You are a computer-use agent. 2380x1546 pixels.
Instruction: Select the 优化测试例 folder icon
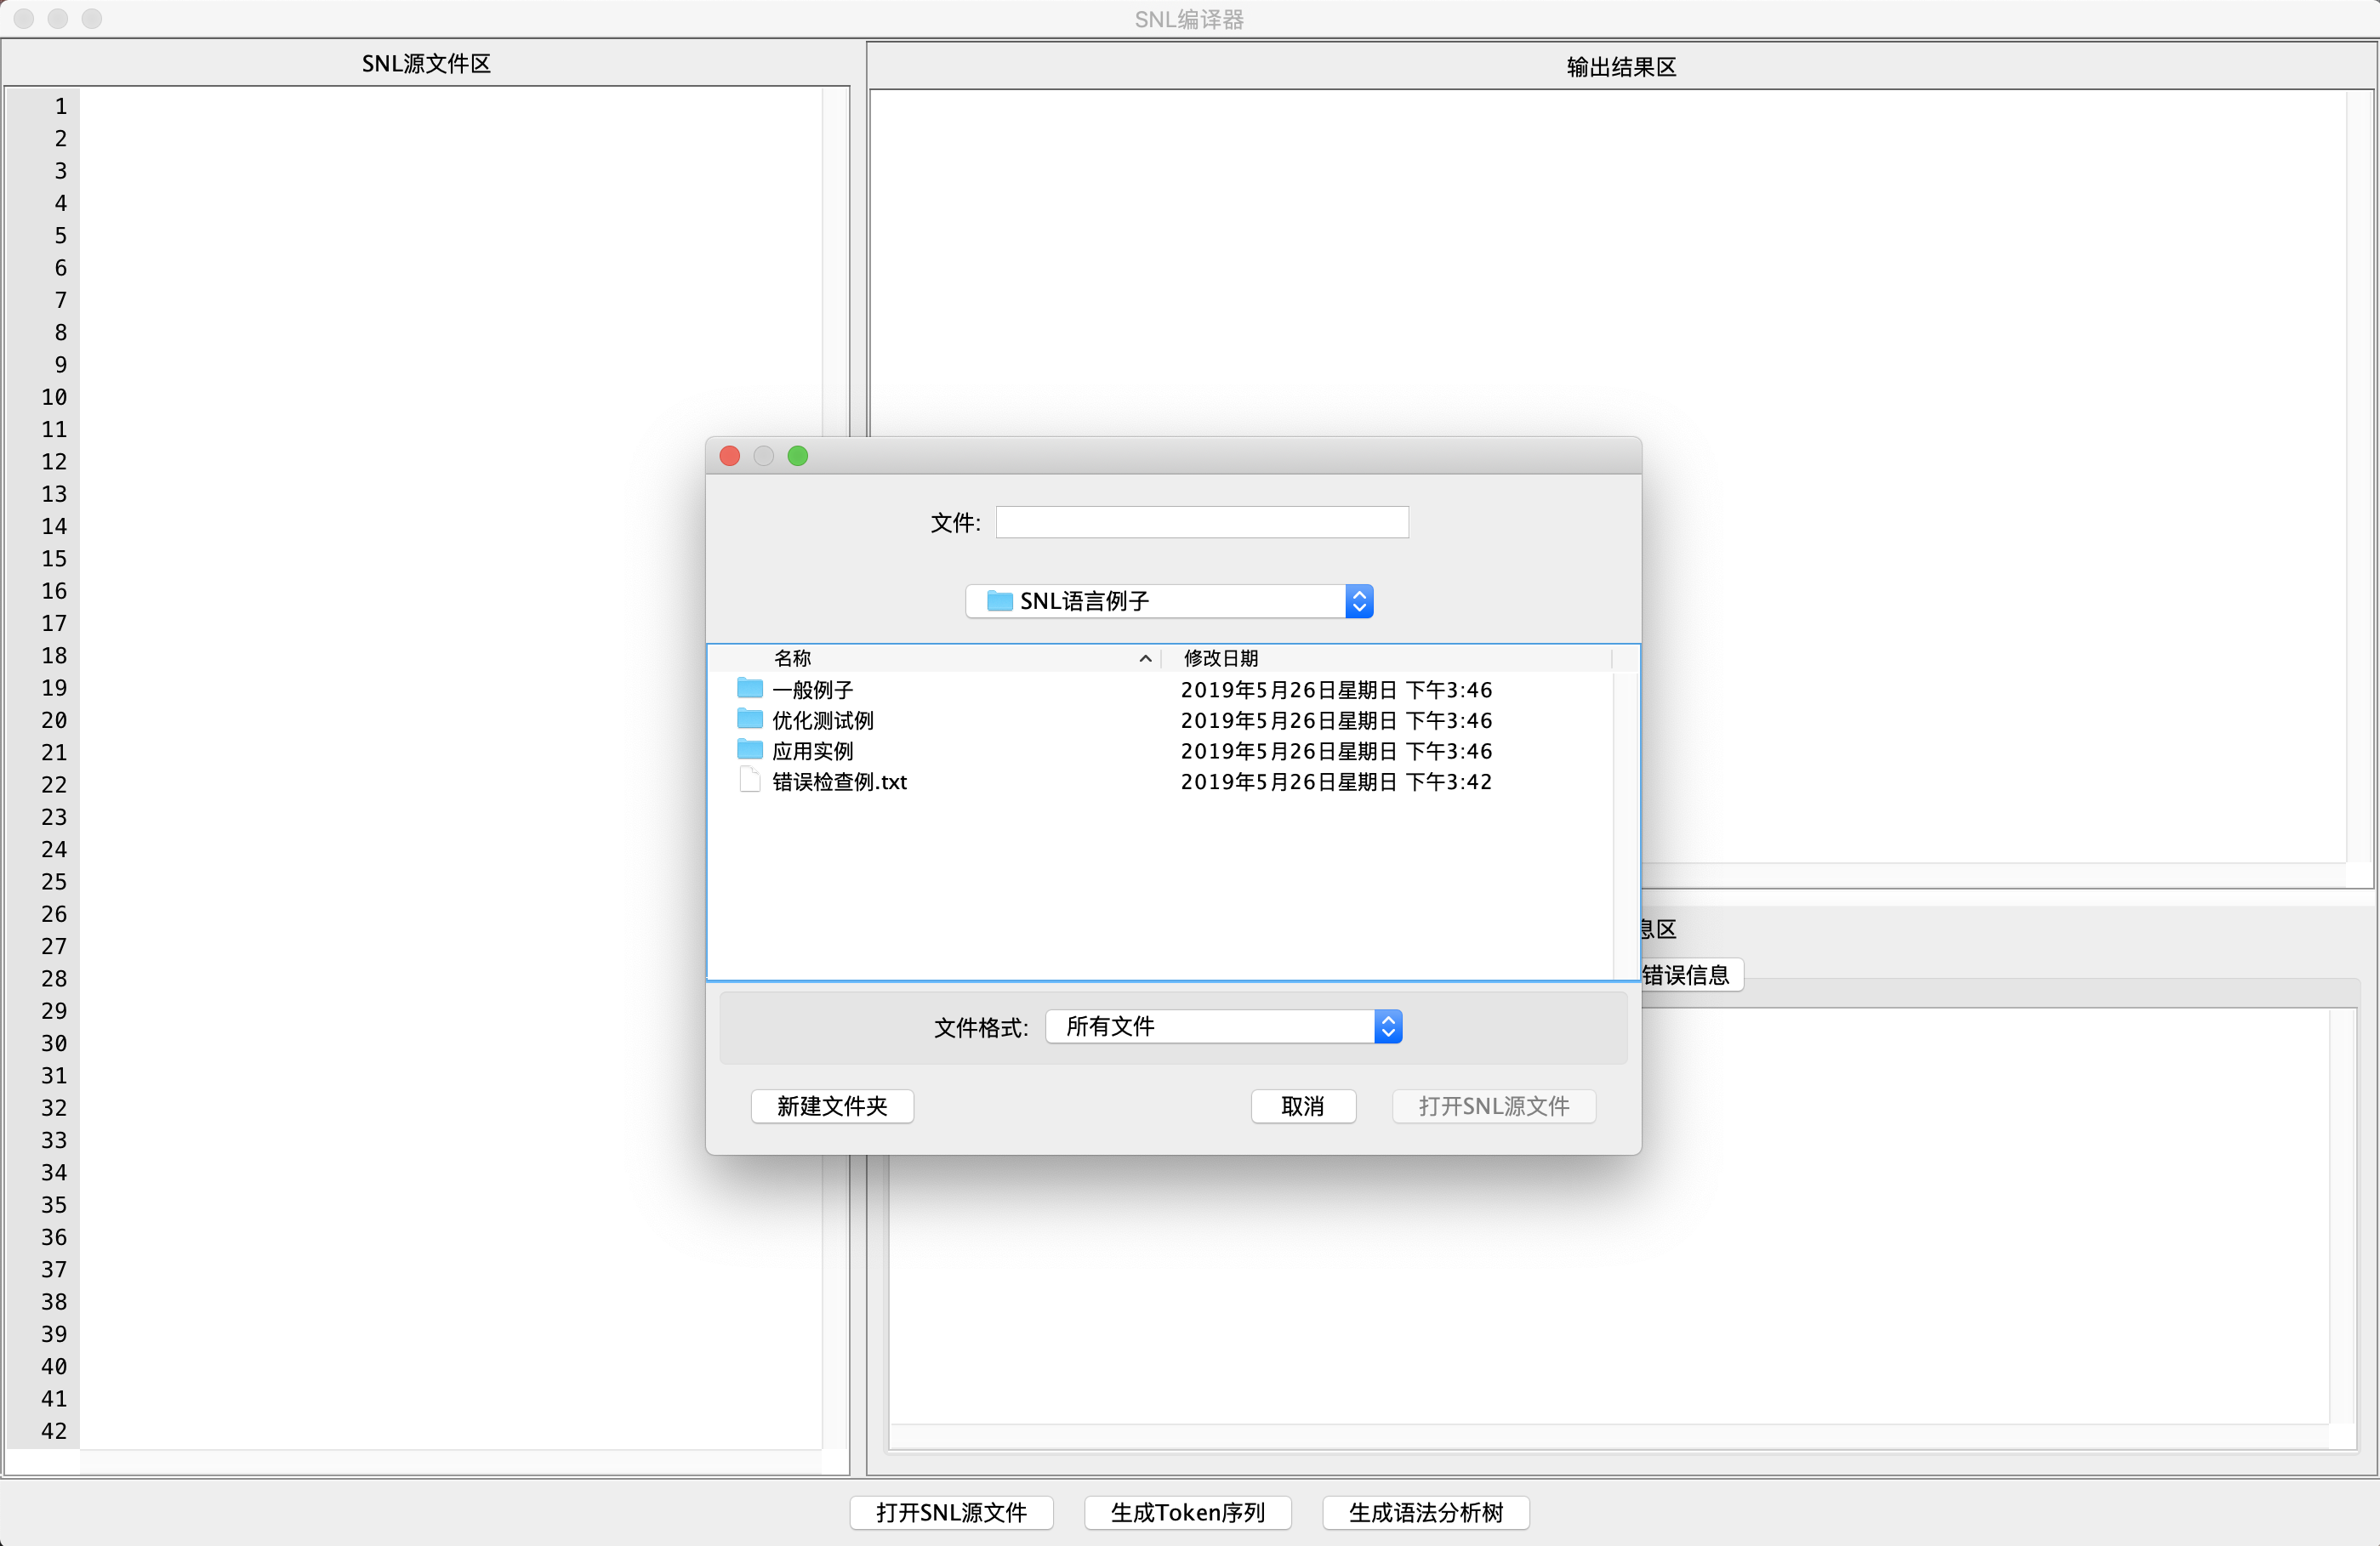click(x=749, y=719)
